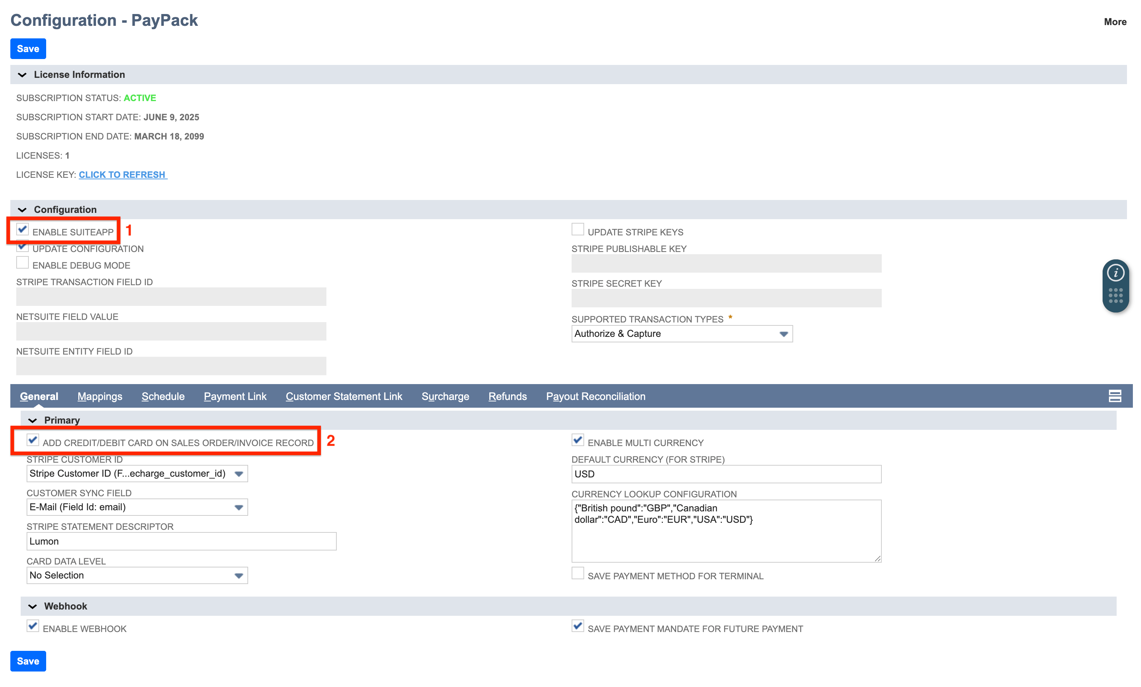Screen dimensions: 1141x687
Task: Uncheck ENABLE WEBHOOK
Action: [32, 626]
